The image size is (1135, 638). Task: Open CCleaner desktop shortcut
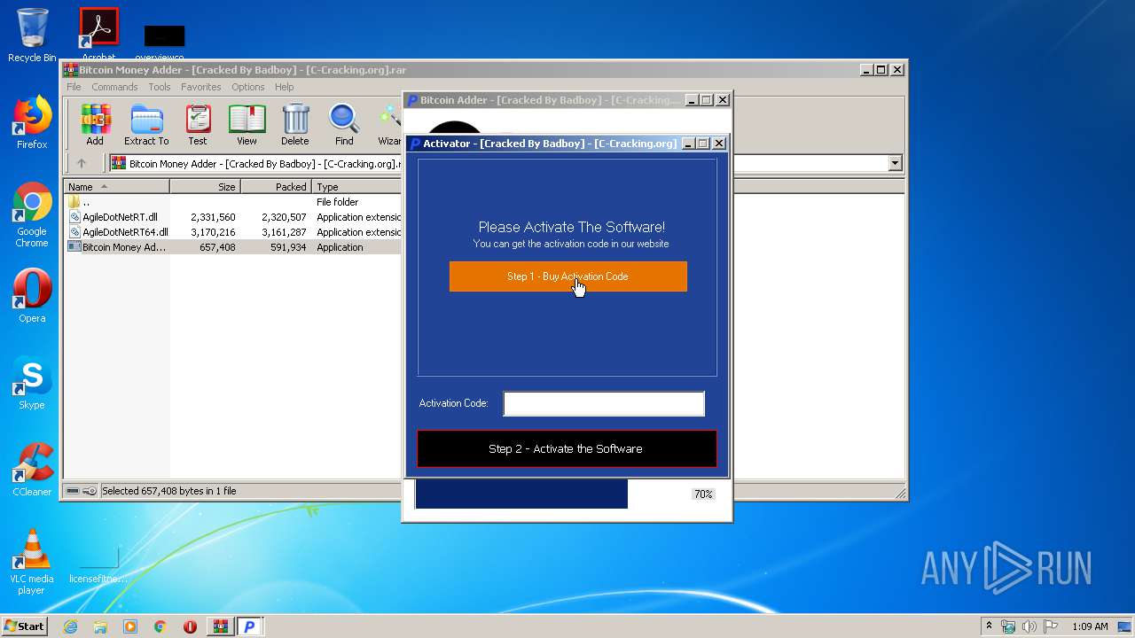(32, 470)
